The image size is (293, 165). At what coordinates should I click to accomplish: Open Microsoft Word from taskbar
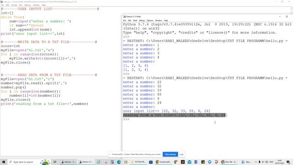click(196, 162)
